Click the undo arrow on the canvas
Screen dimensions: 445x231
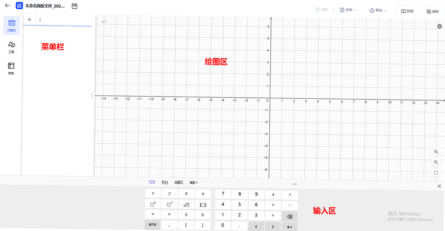[x=105, y=22]
